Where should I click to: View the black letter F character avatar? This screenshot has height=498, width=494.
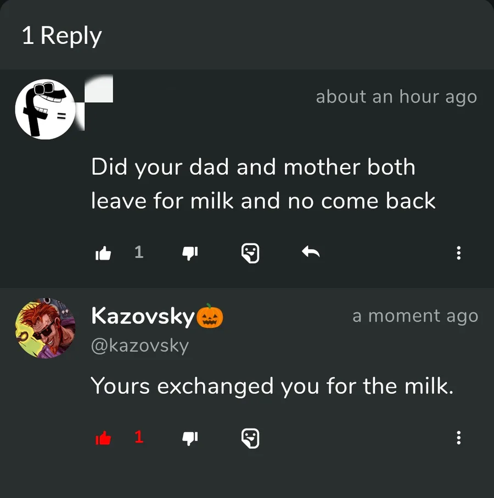point(45,109)
